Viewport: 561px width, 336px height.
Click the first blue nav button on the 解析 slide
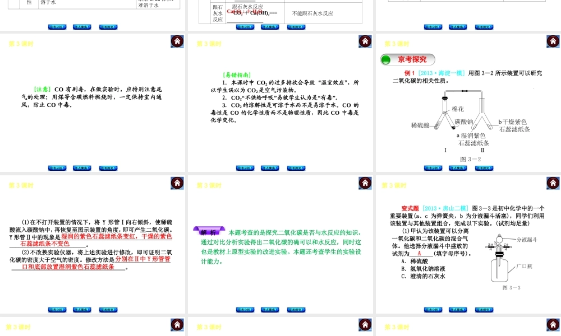pos(245,310)
